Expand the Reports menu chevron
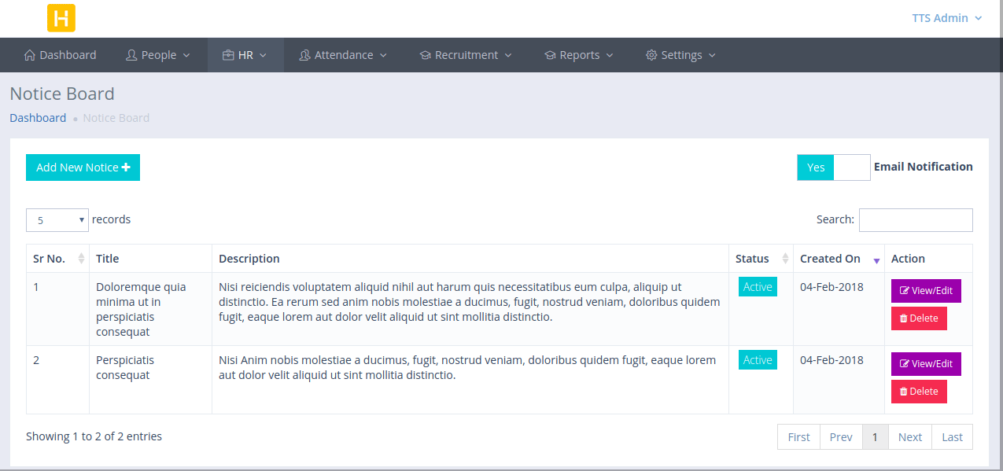The height and width of the screenshot is (471, 1003). (610, 56)
